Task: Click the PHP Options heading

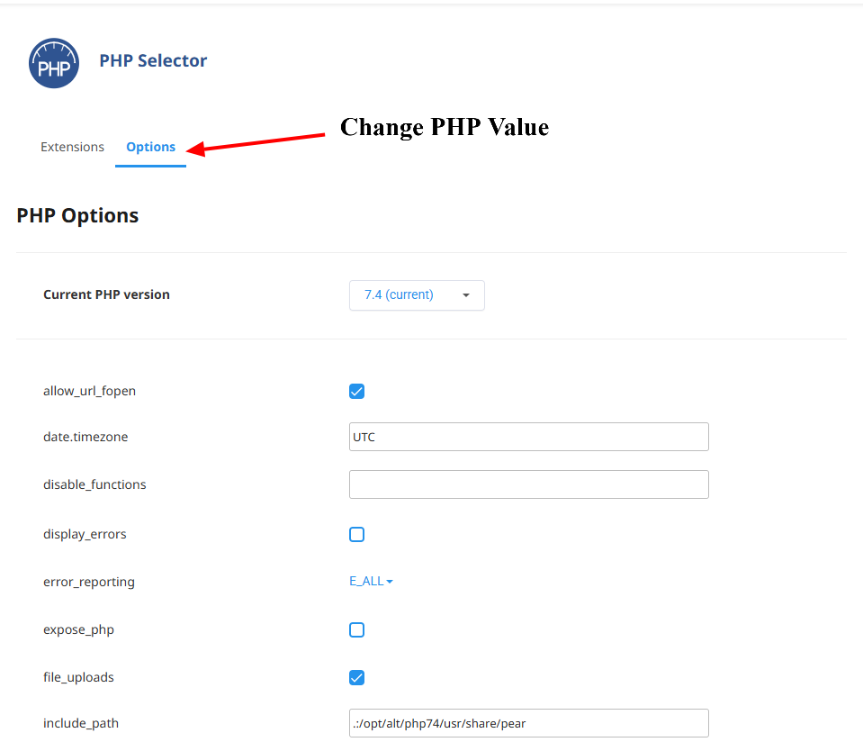Action: [x=77, y=216]
